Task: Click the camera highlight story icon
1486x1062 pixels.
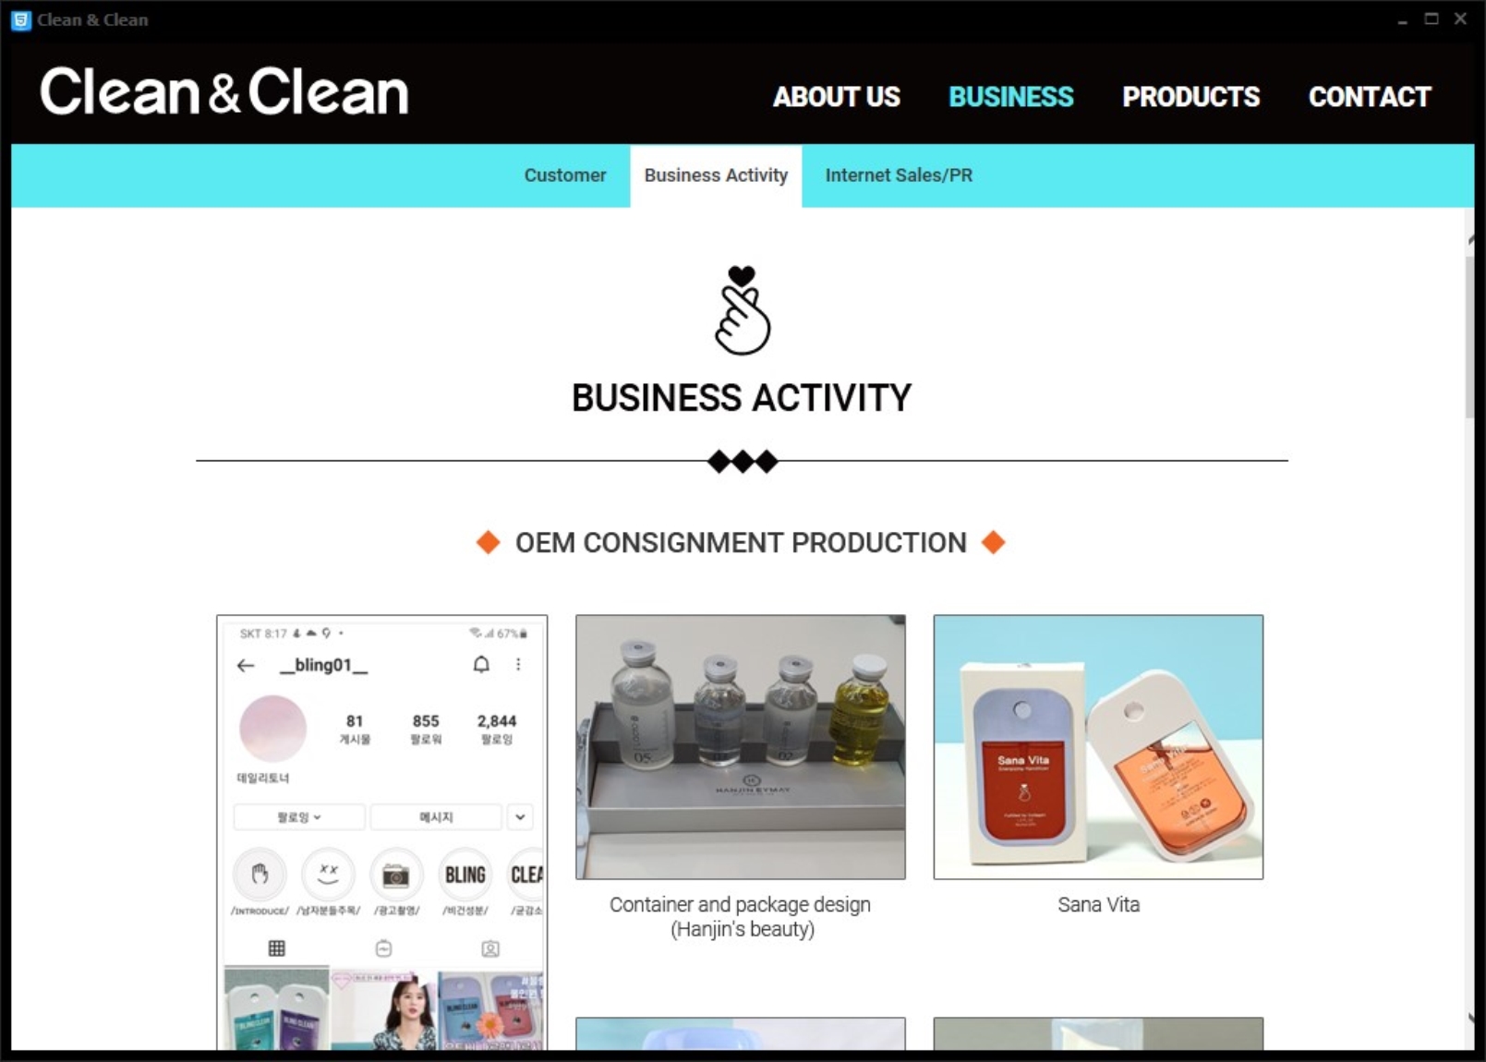Action: click(x=396, y=875)
